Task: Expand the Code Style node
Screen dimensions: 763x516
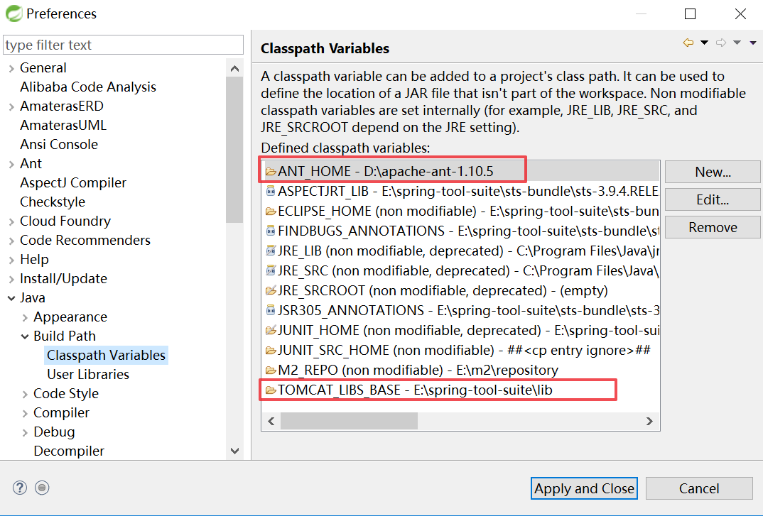Action: pos(25,394)
